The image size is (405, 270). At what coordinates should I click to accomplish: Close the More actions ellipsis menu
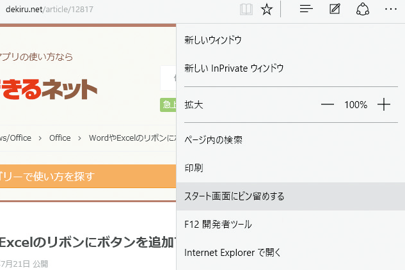390,10
